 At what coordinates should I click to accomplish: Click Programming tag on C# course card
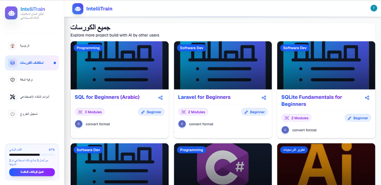(x=192, y=150)
